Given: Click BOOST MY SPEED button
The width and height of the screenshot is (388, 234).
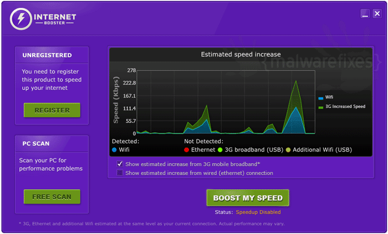Looking at the screenshot, I should click(248, 197).
